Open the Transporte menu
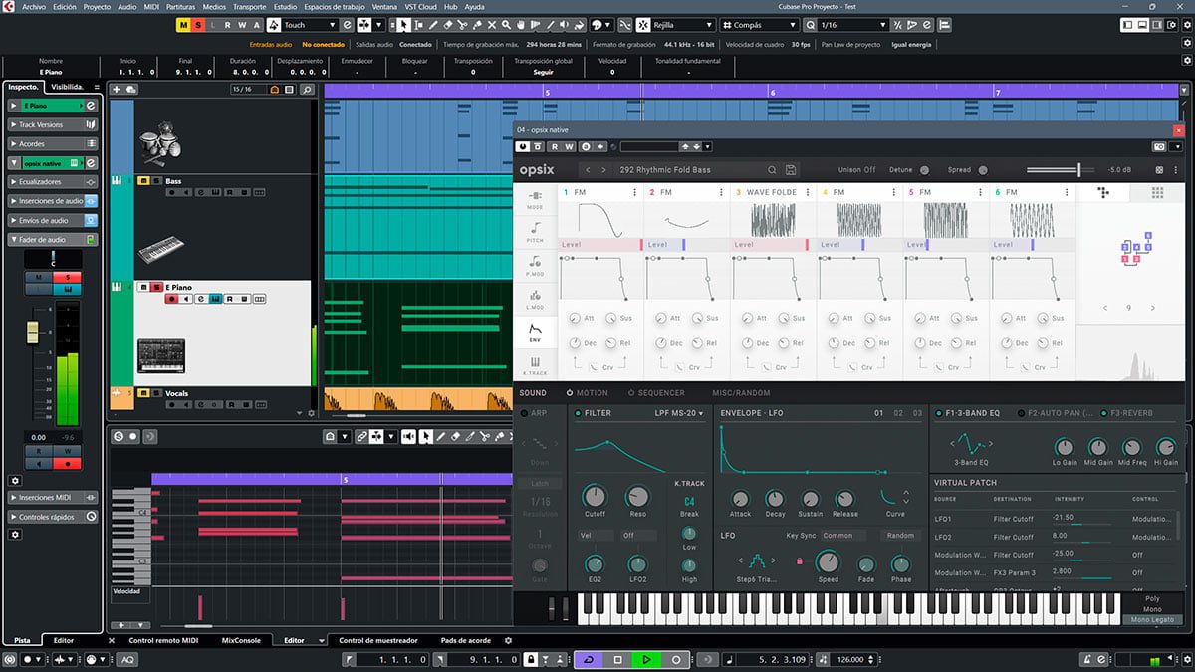 249,6
